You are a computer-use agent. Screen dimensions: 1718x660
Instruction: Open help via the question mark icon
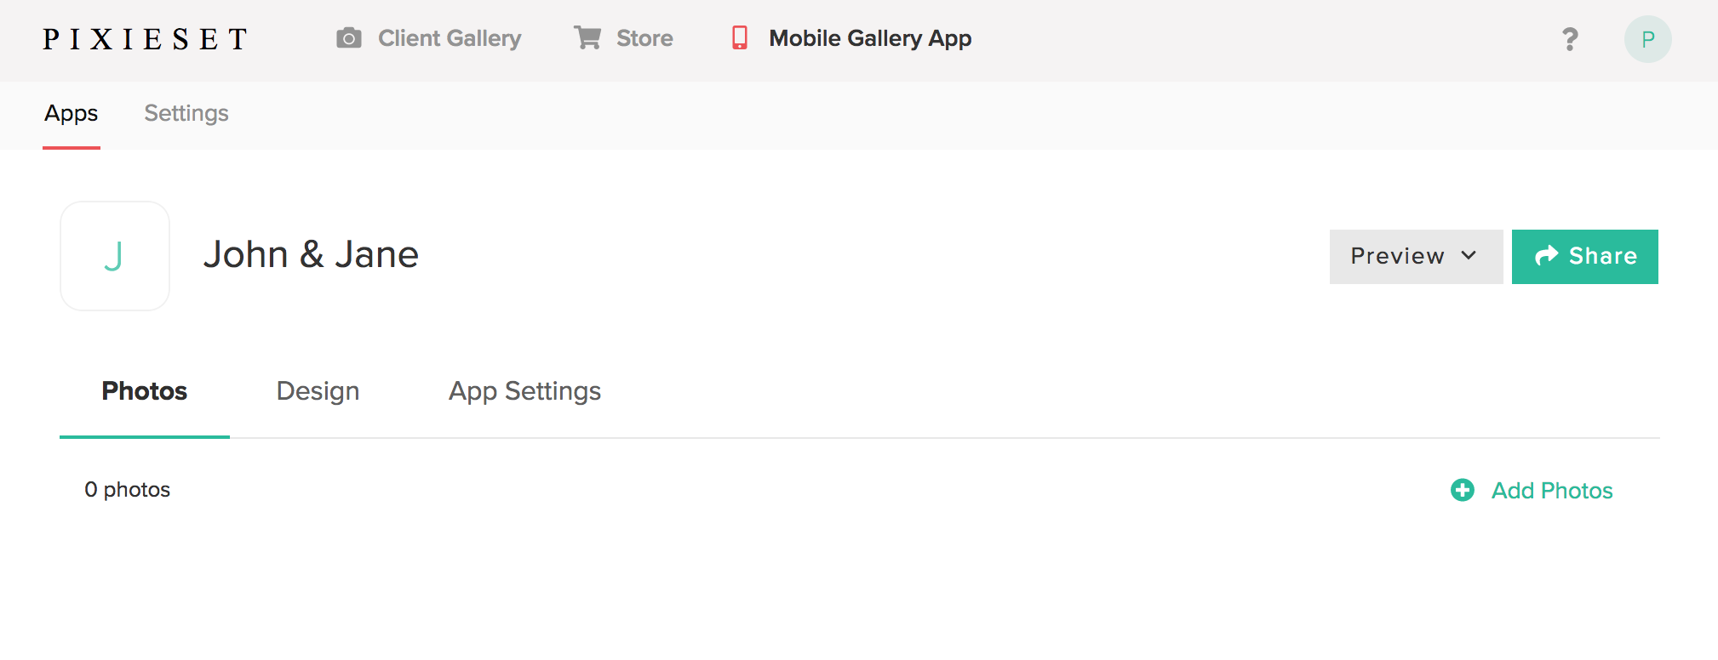(1570, 39)
